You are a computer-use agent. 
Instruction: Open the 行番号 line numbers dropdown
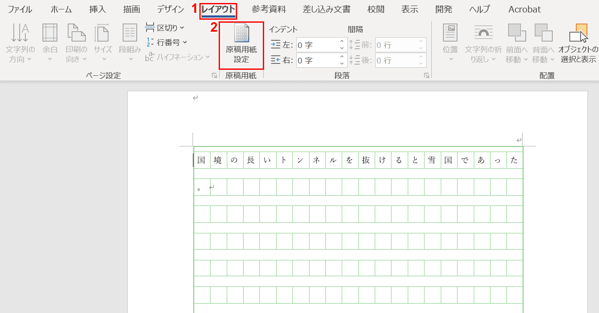[166, 42]
